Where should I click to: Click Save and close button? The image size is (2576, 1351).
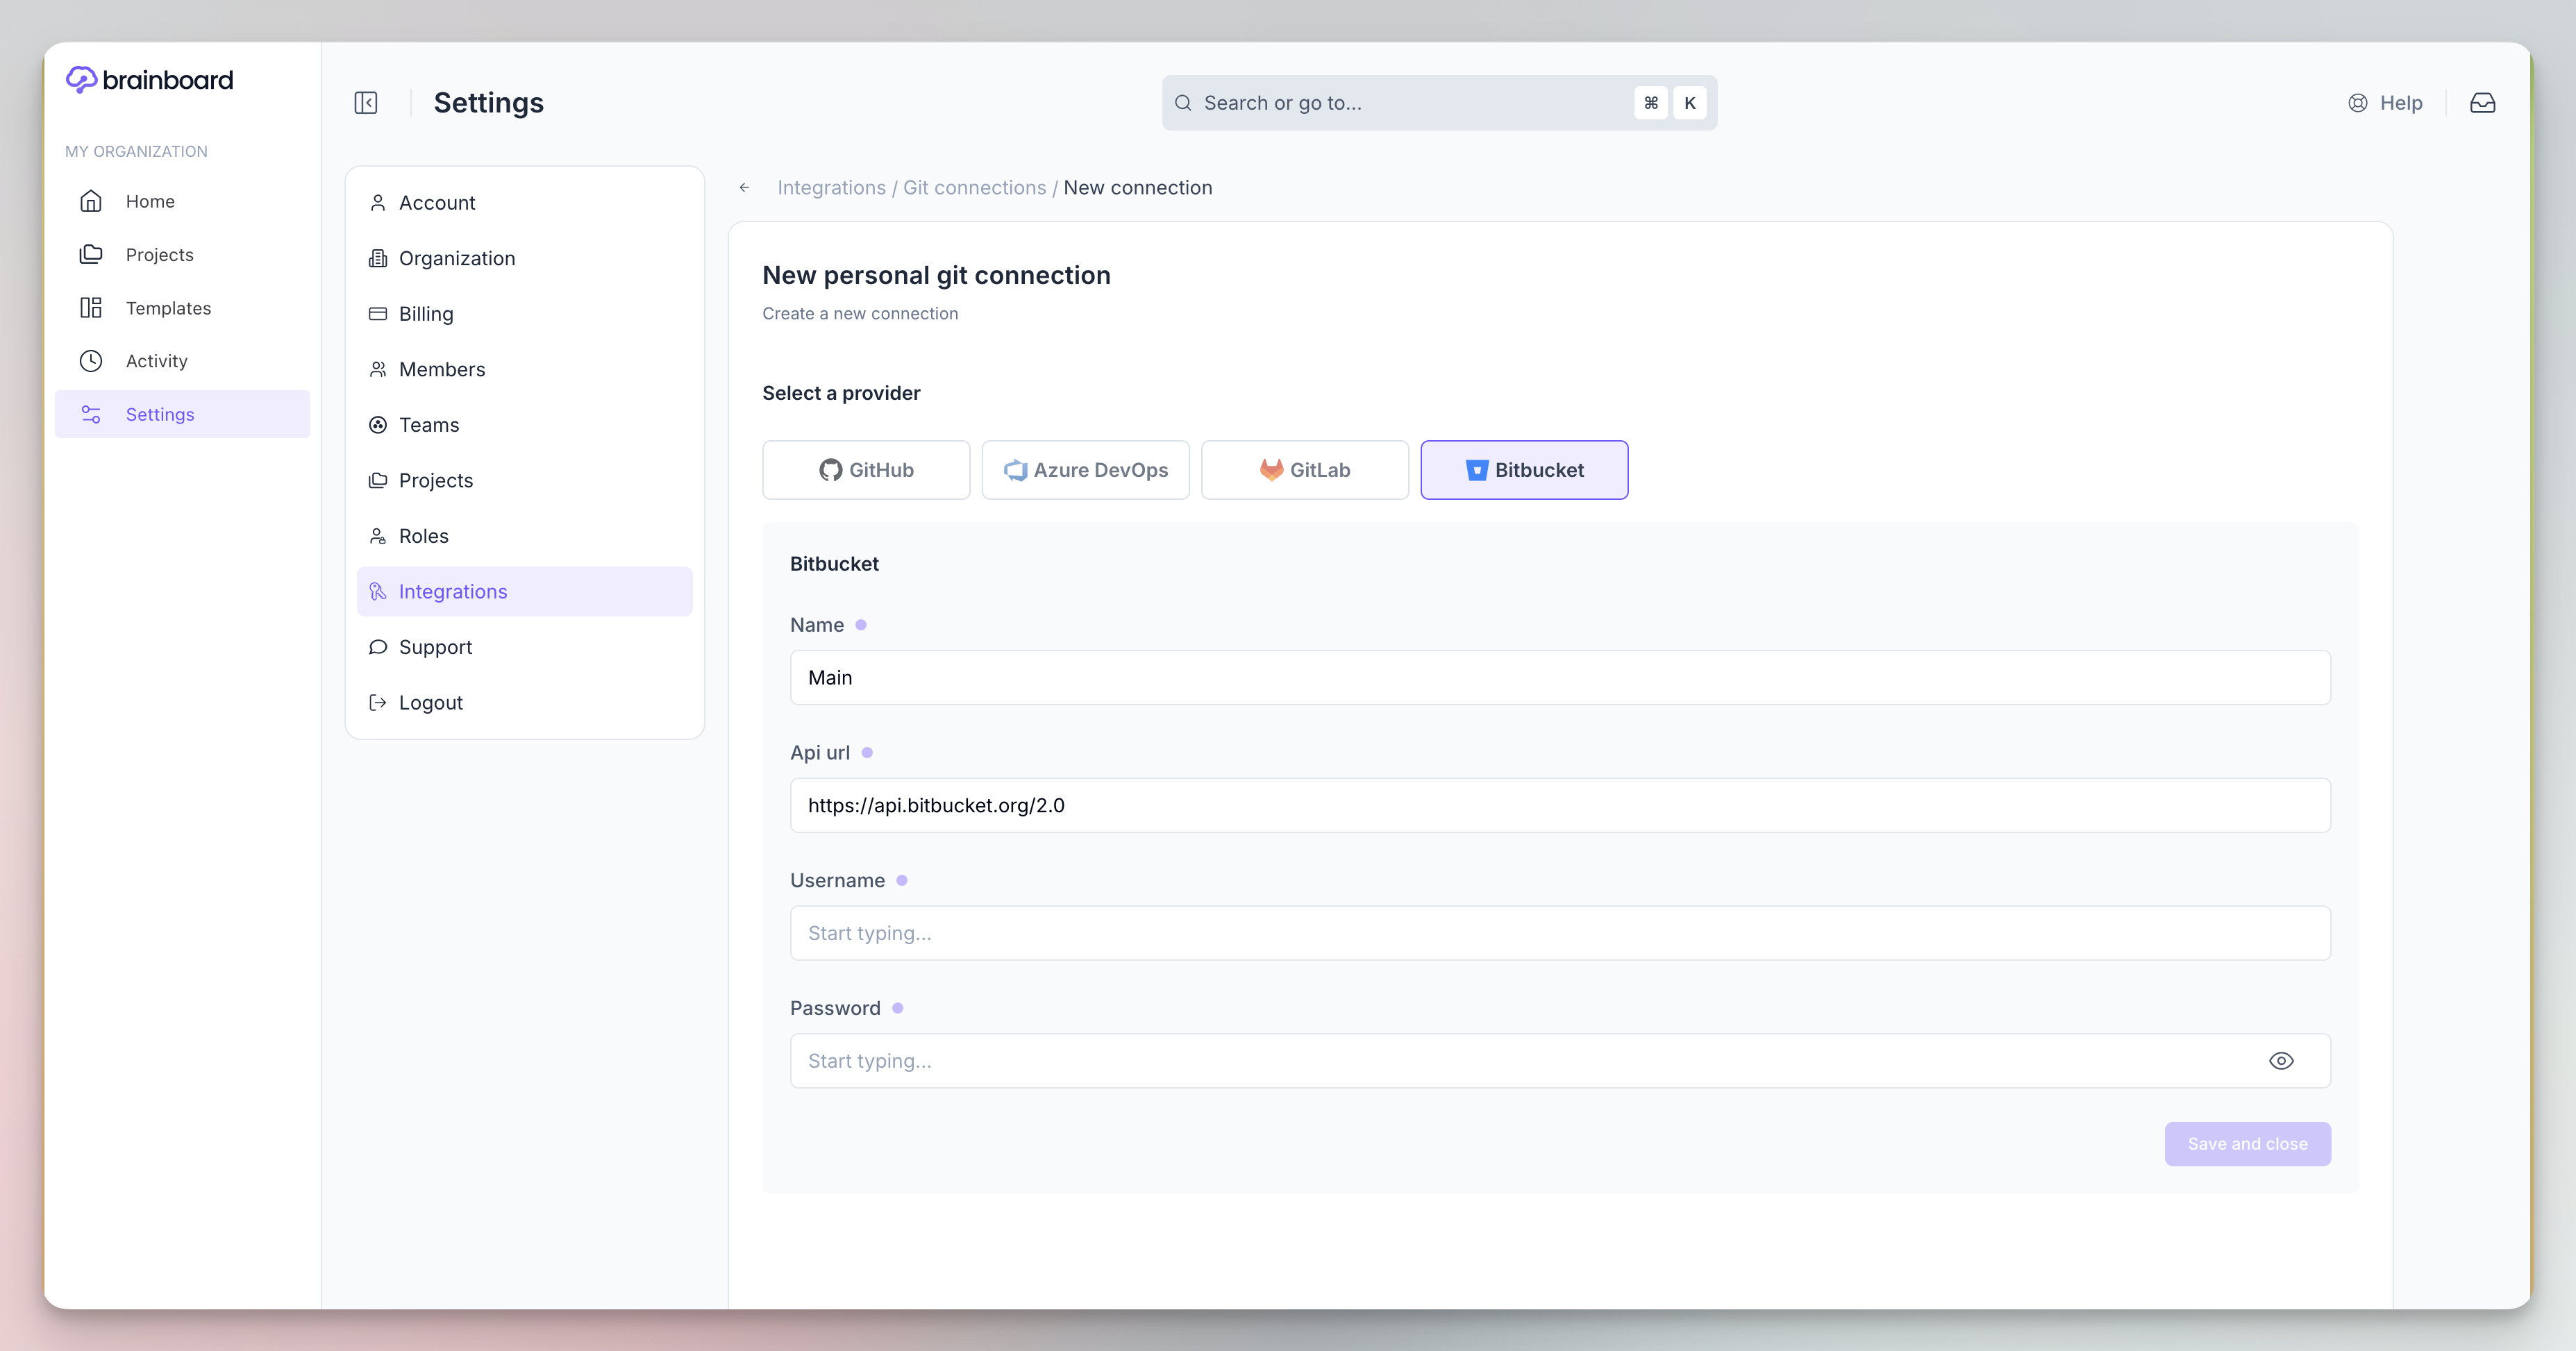[x=2247, y=1144]
